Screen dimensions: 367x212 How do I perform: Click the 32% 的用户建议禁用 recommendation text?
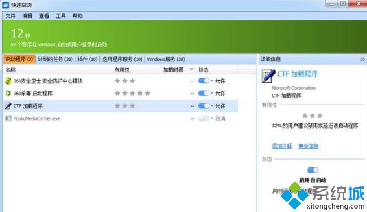tap(315, 126)
